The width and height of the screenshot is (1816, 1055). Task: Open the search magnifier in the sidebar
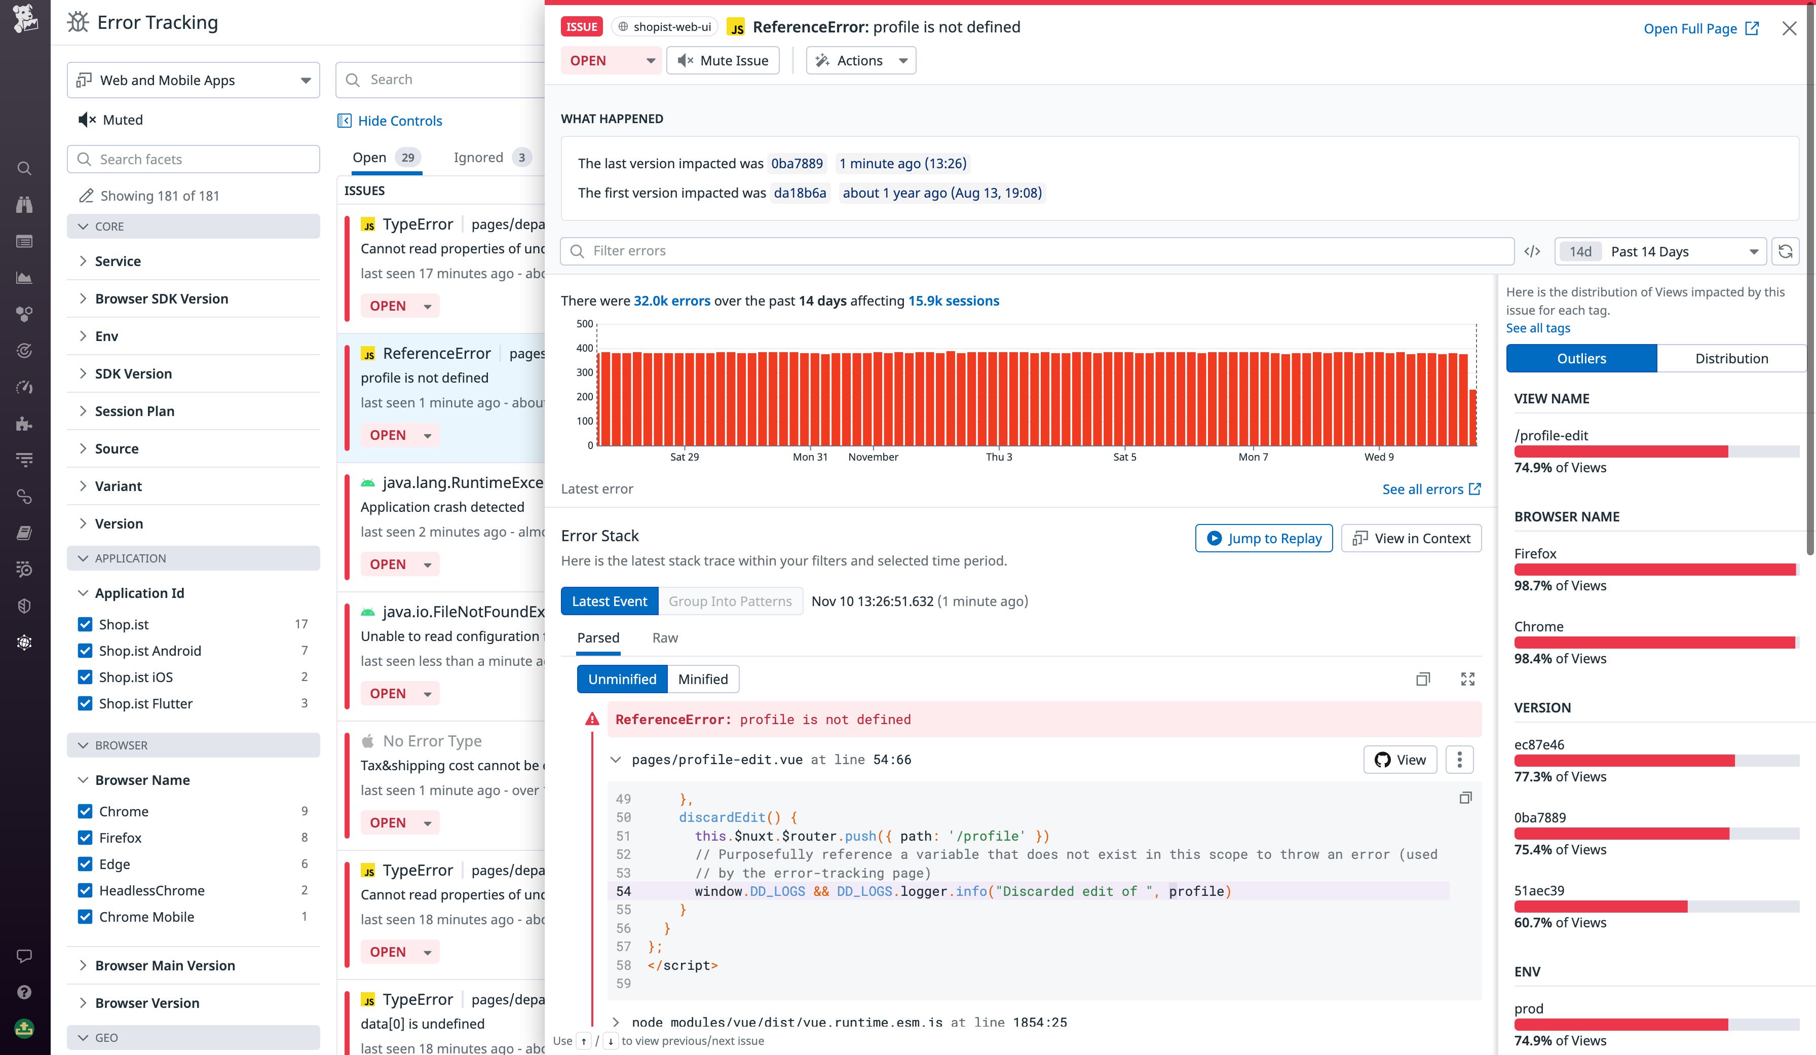pos(24,168)
